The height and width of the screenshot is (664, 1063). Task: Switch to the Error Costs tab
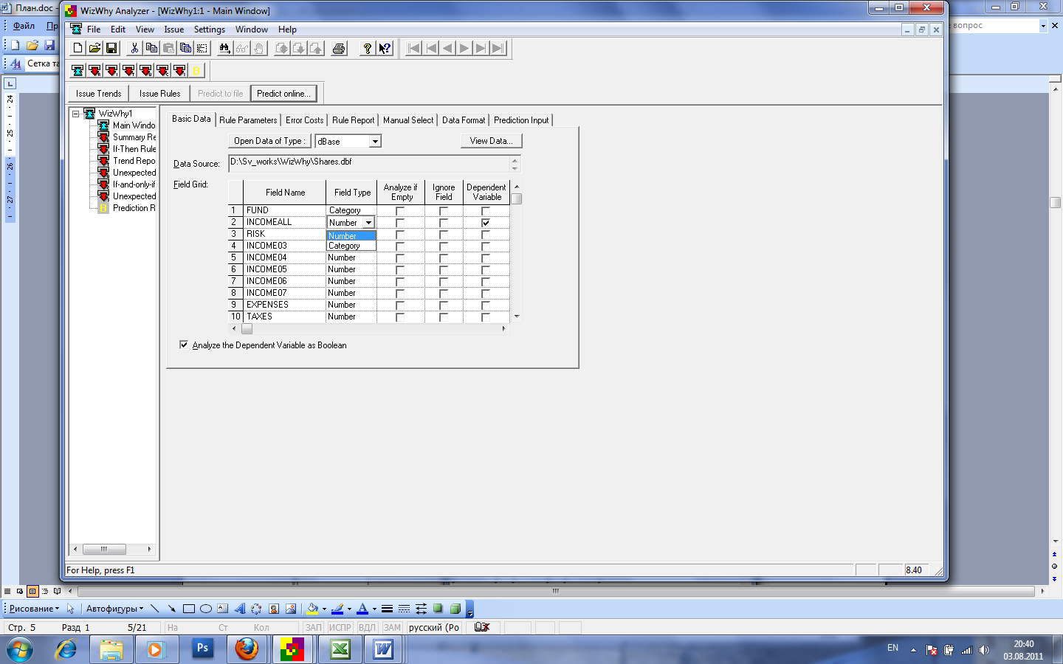click(x=304, y=120)
